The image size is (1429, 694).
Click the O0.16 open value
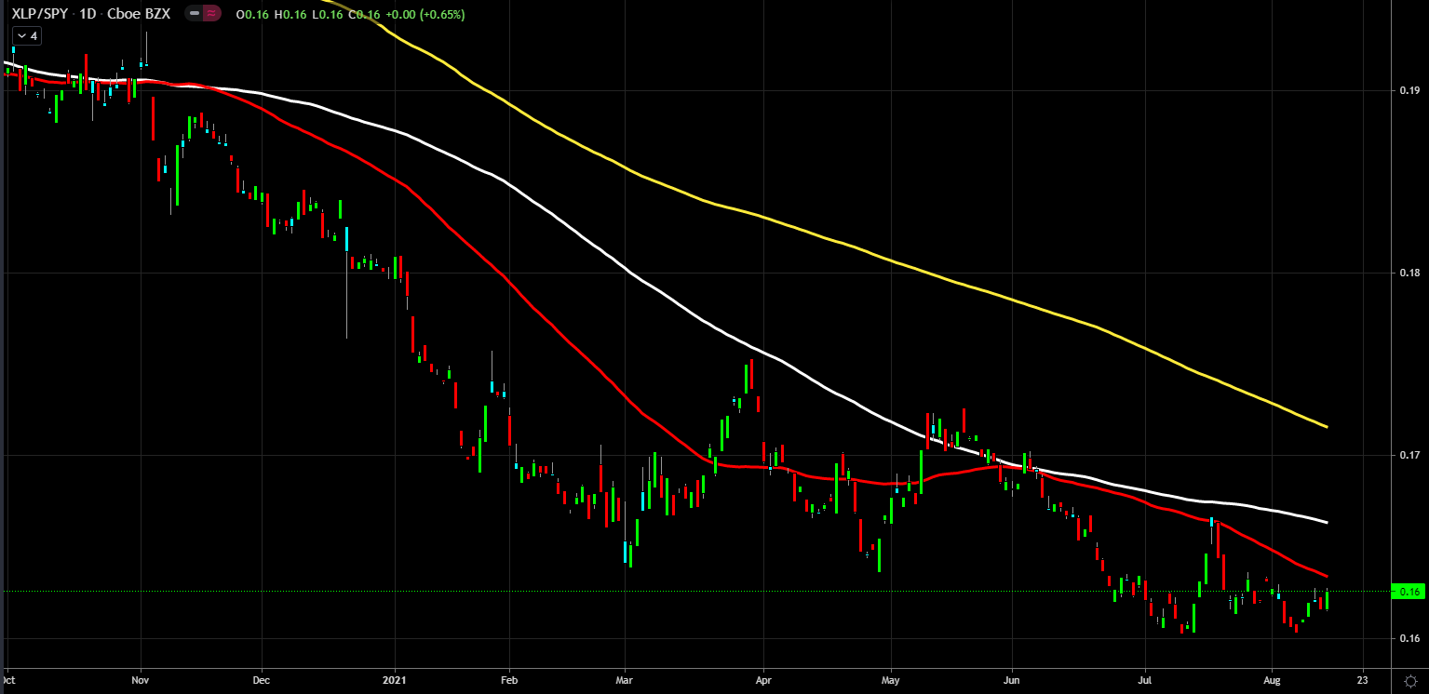pos(253,15)
